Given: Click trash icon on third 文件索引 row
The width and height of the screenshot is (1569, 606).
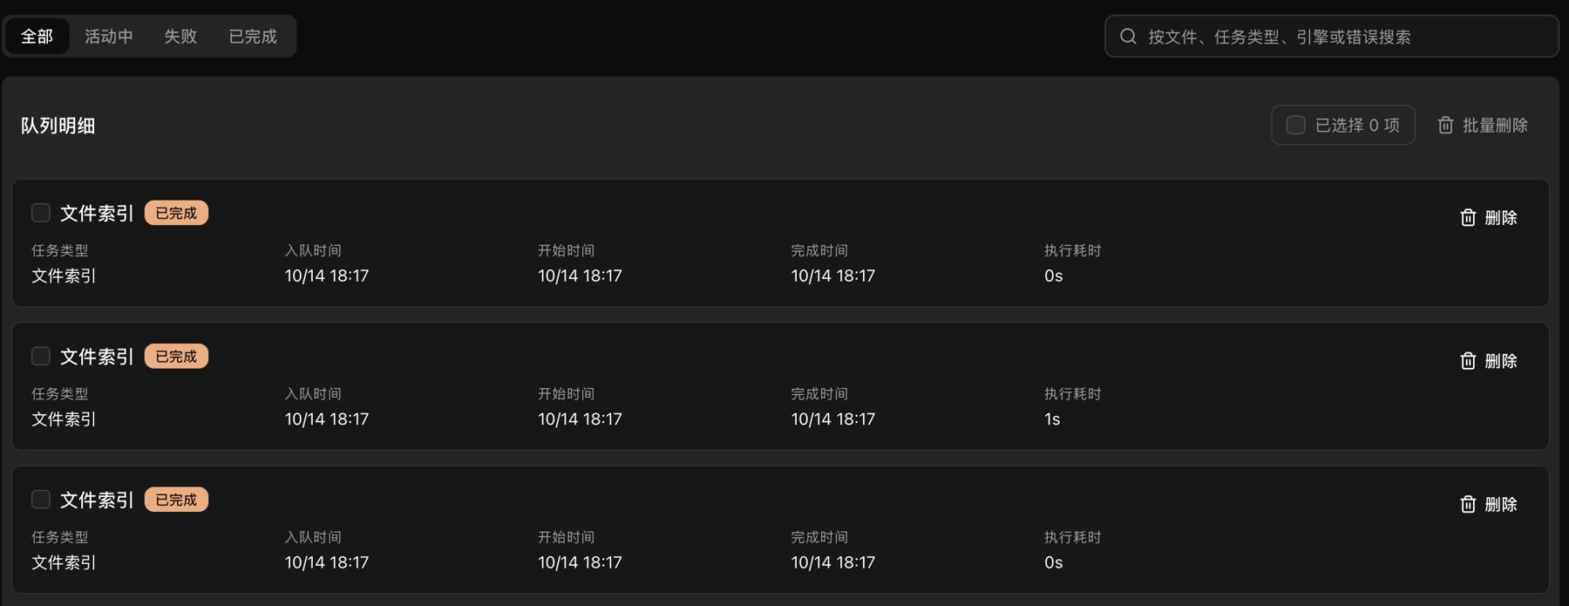Looking at the screenshot, I should (x=1468, y=504).
